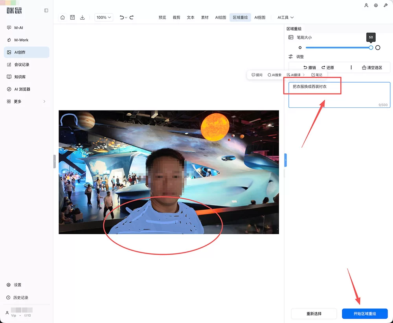The image size is (393, 323).
Task: Click the wrench tool icon top right
Action: pos(386,5)
